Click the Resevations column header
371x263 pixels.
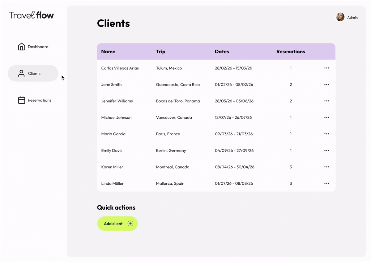coord(291,51)
